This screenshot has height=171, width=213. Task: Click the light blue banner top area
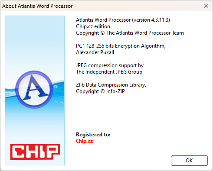35,36
